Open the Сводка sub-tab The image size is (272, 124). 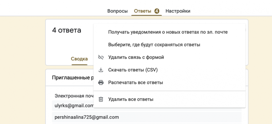click(x=79, y=59)
